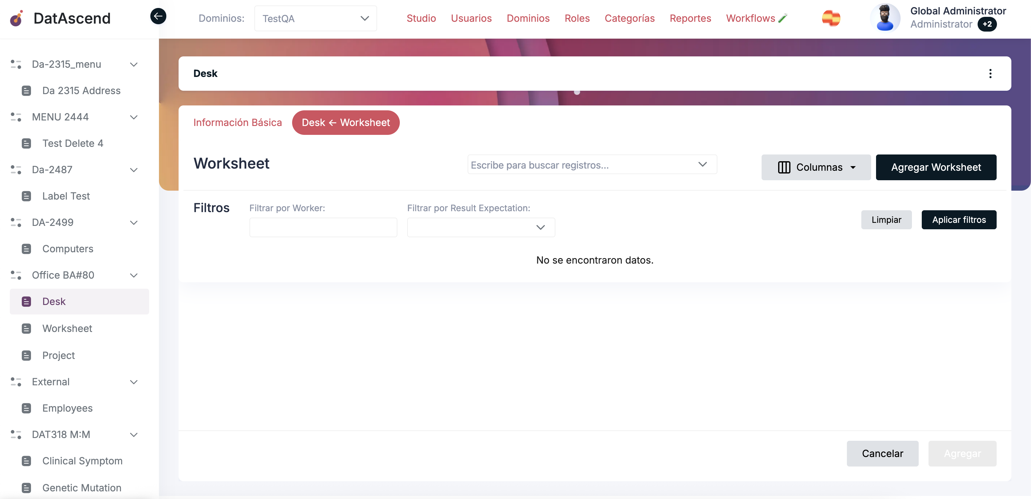
Task: Click the Office BA#80 menu group icon
Action: (16, 275)
